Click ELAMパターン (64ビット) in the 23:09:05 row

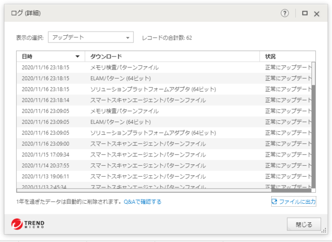pyautogui.click(x=120, y=122)
